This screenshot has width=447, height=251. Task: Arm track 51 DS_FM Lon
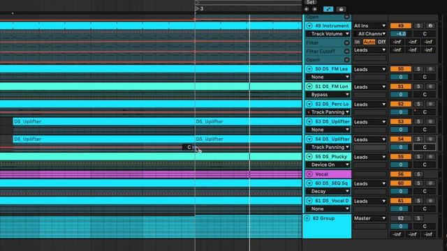tap(430, 86)
